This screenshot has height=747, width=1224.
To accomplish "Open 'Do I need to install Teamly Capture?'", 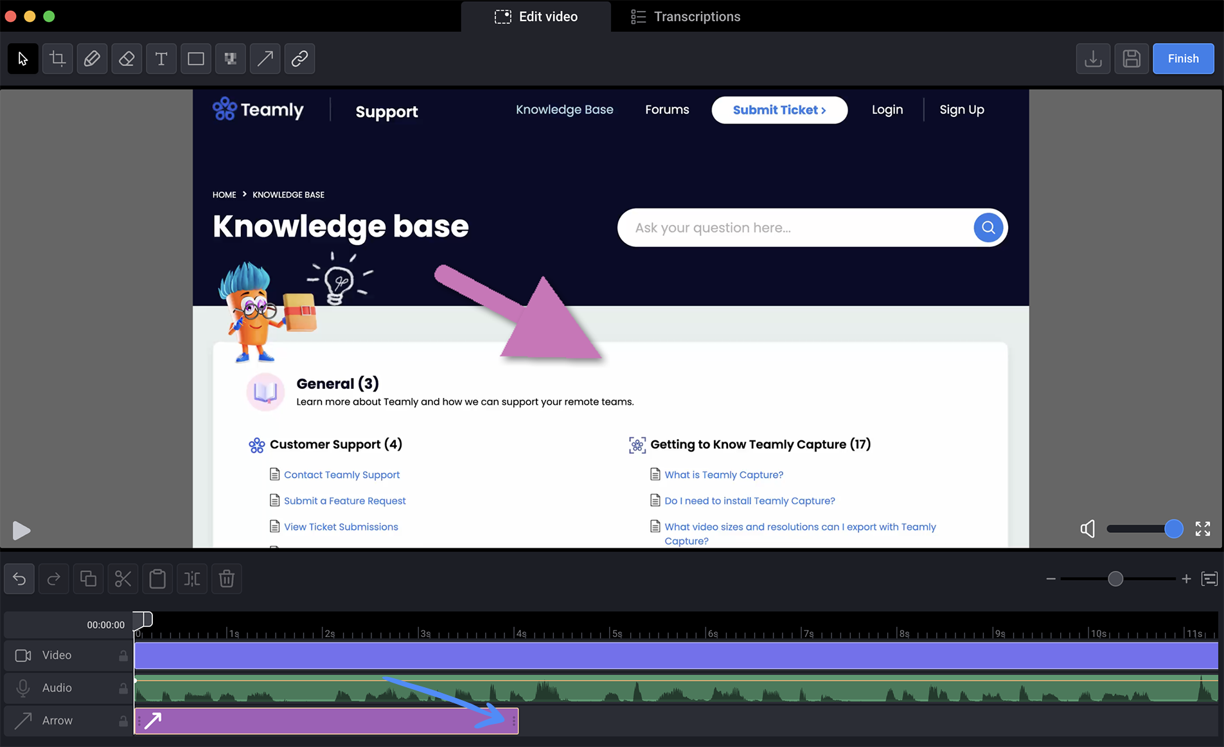I will pyautogui.click(x=750, y=501).
